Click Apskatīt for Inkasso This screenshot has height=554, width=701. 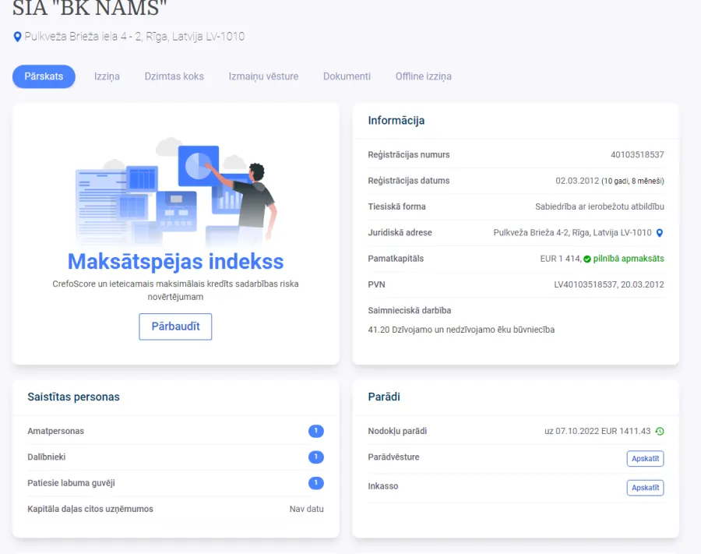coord(645,487)
